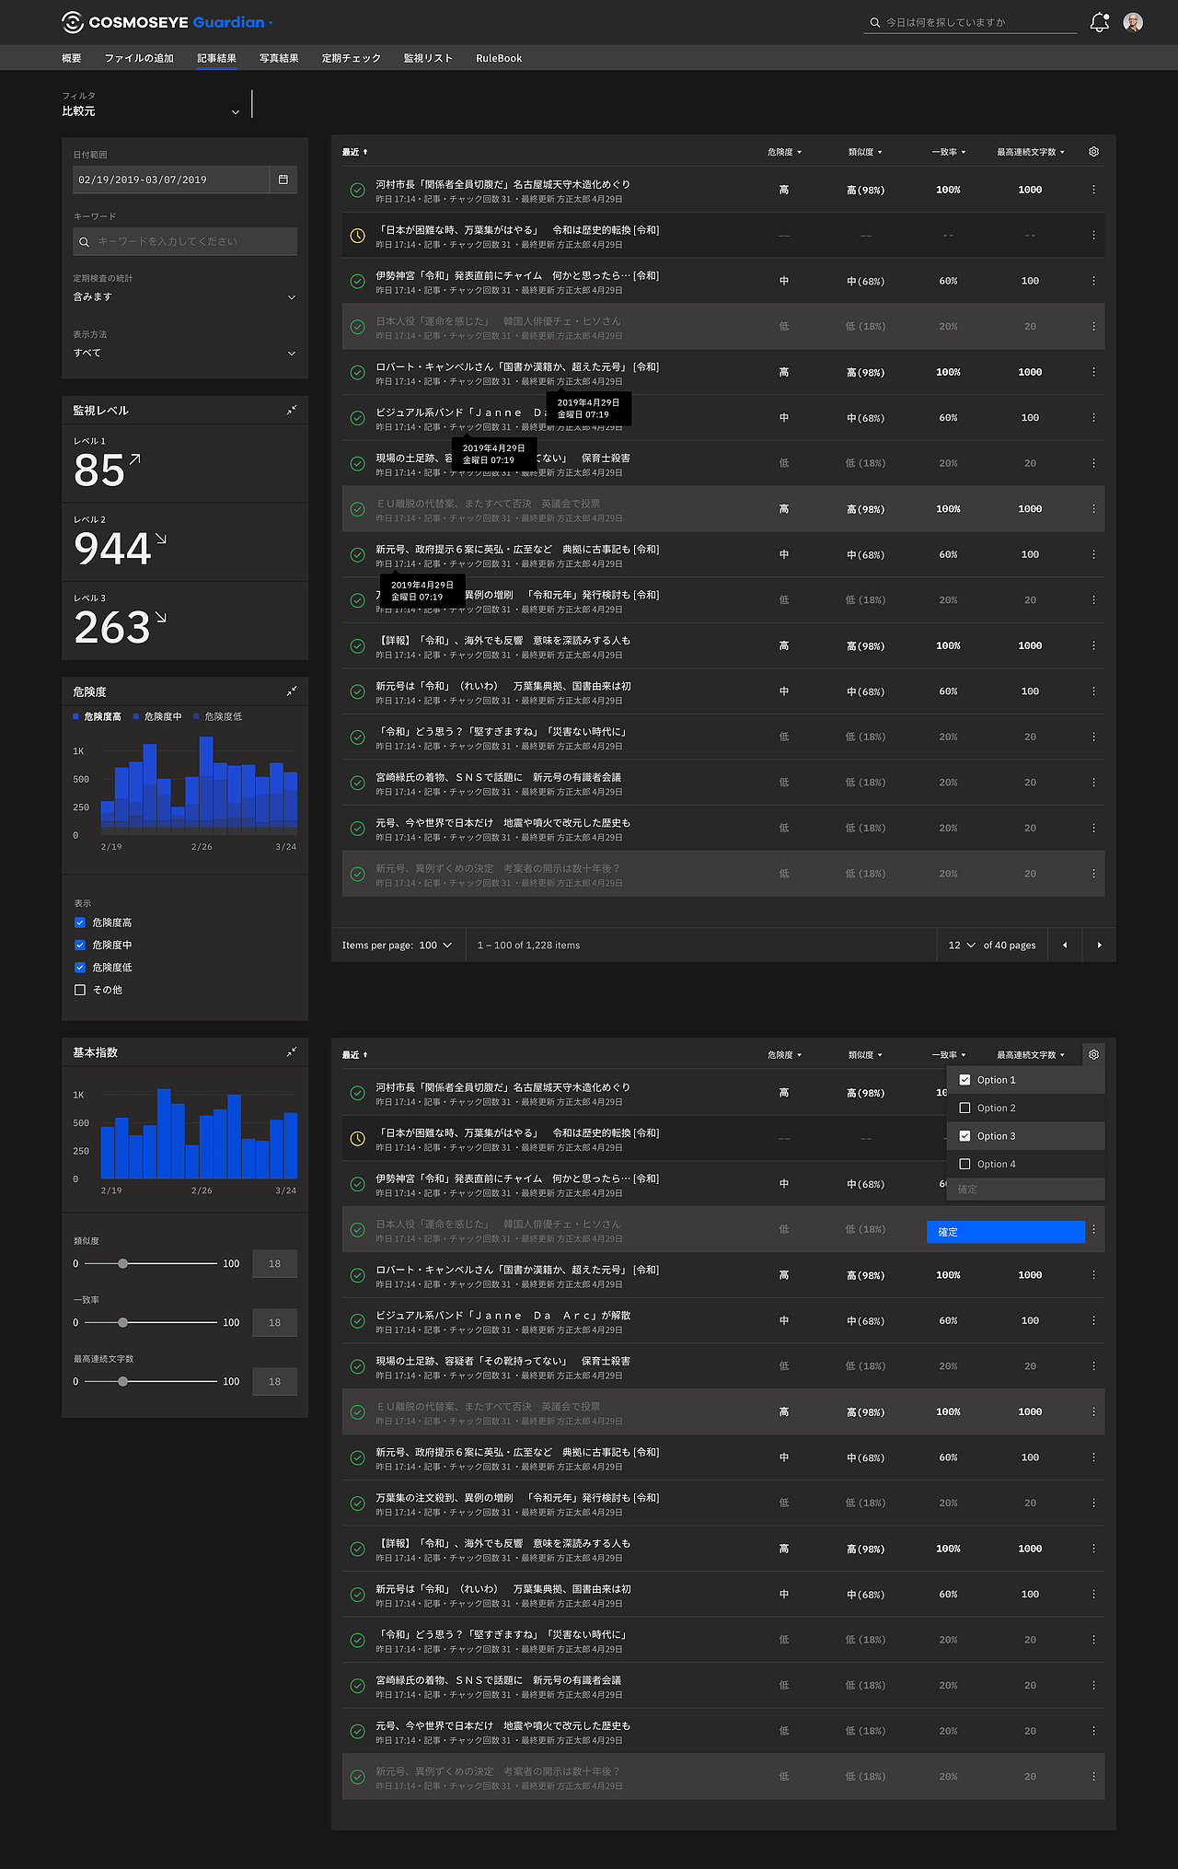1178x1869 pixels.
Task: Open the Items per page dropdown
Action: [x=435, y=946]
